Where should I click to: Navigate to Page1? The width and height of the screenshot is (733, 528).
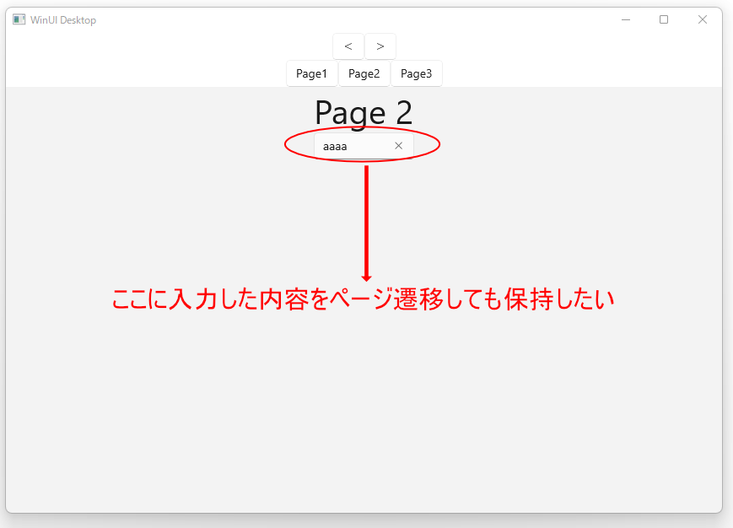click(x=312, y=73)
